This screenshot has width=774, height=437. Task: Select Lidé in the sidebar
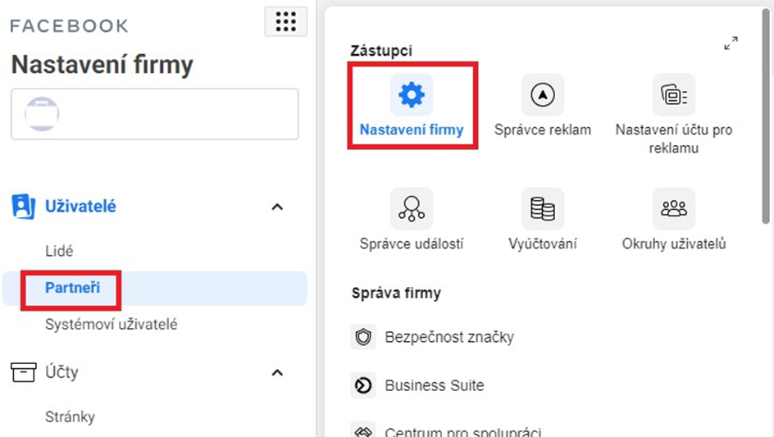59,252
